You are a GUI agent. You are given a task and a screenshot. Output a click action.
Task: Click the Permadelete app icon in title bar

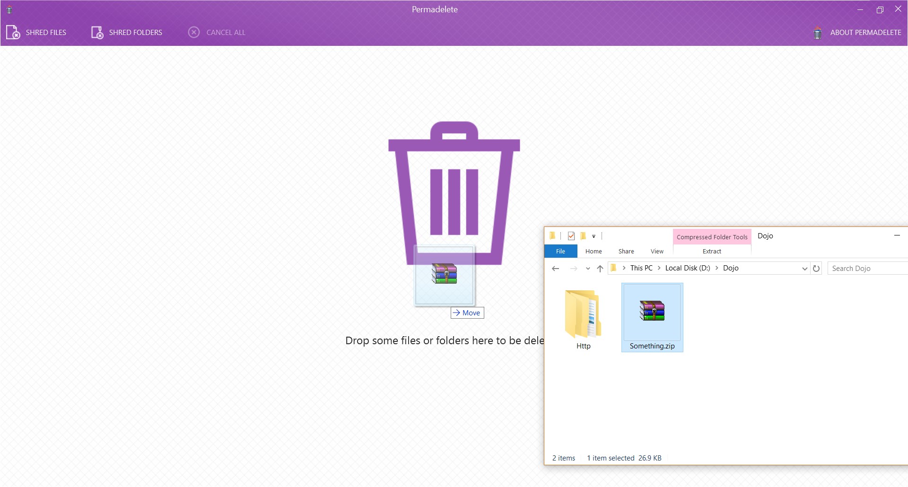[9, 9]
